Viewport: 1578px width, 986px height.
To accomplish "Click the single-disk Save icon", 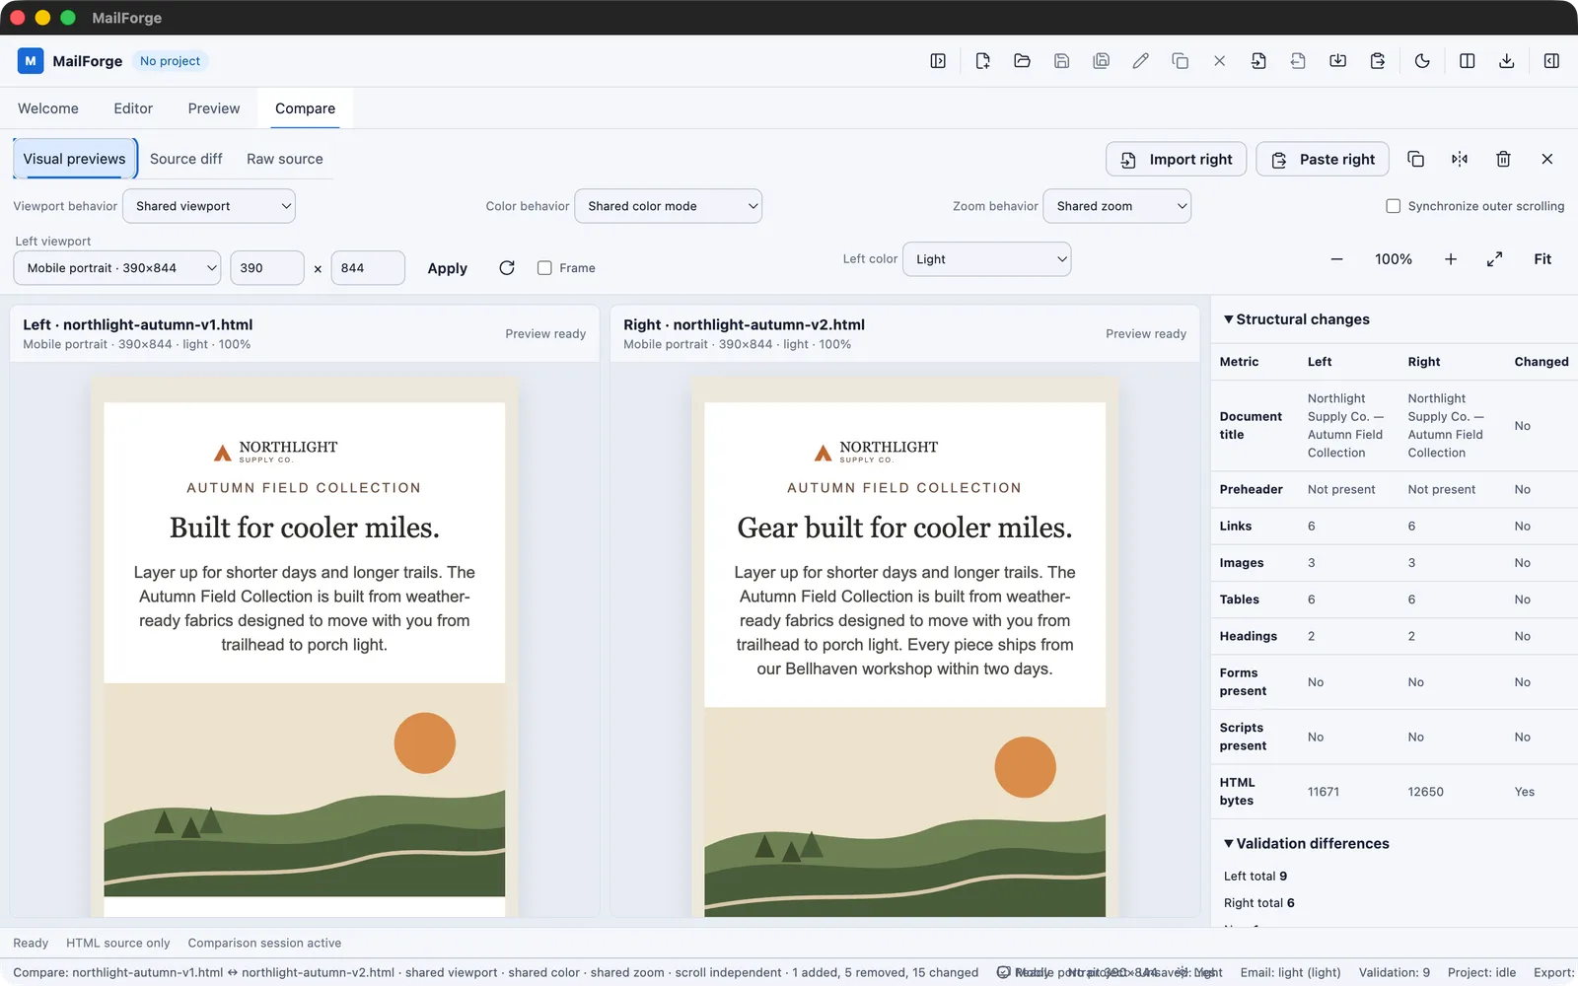I will (x=1061, y=61).
